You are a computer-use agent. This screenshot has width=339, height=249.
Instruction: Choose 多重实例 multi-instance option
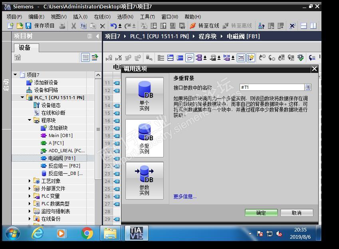coord(145,138)
